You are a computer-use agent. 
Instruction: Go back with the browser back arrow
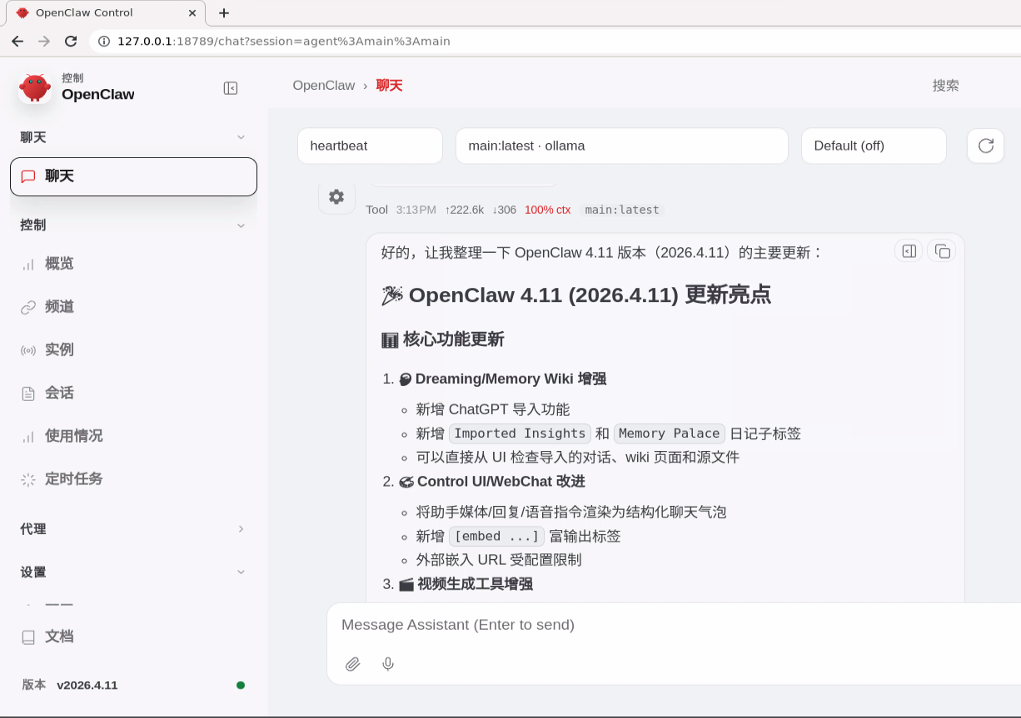coord(17,41)
